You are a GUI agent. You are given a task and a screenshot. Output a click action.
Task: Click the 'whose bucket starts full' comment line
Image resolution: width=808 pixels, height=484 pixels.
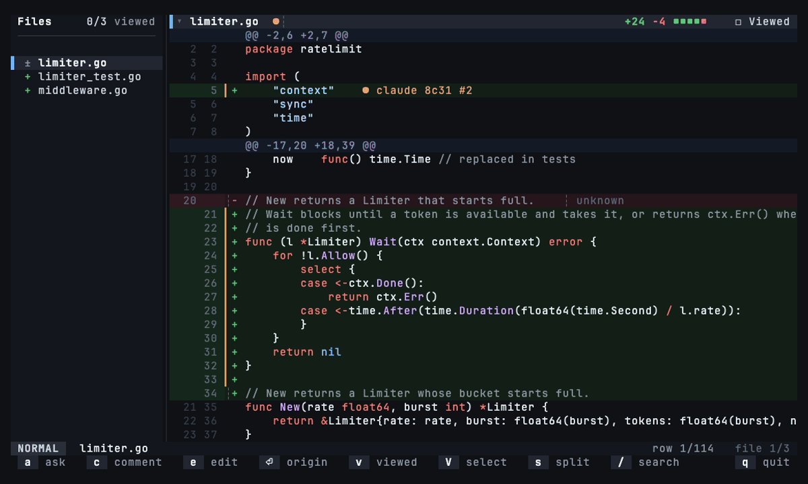(483, 393)
